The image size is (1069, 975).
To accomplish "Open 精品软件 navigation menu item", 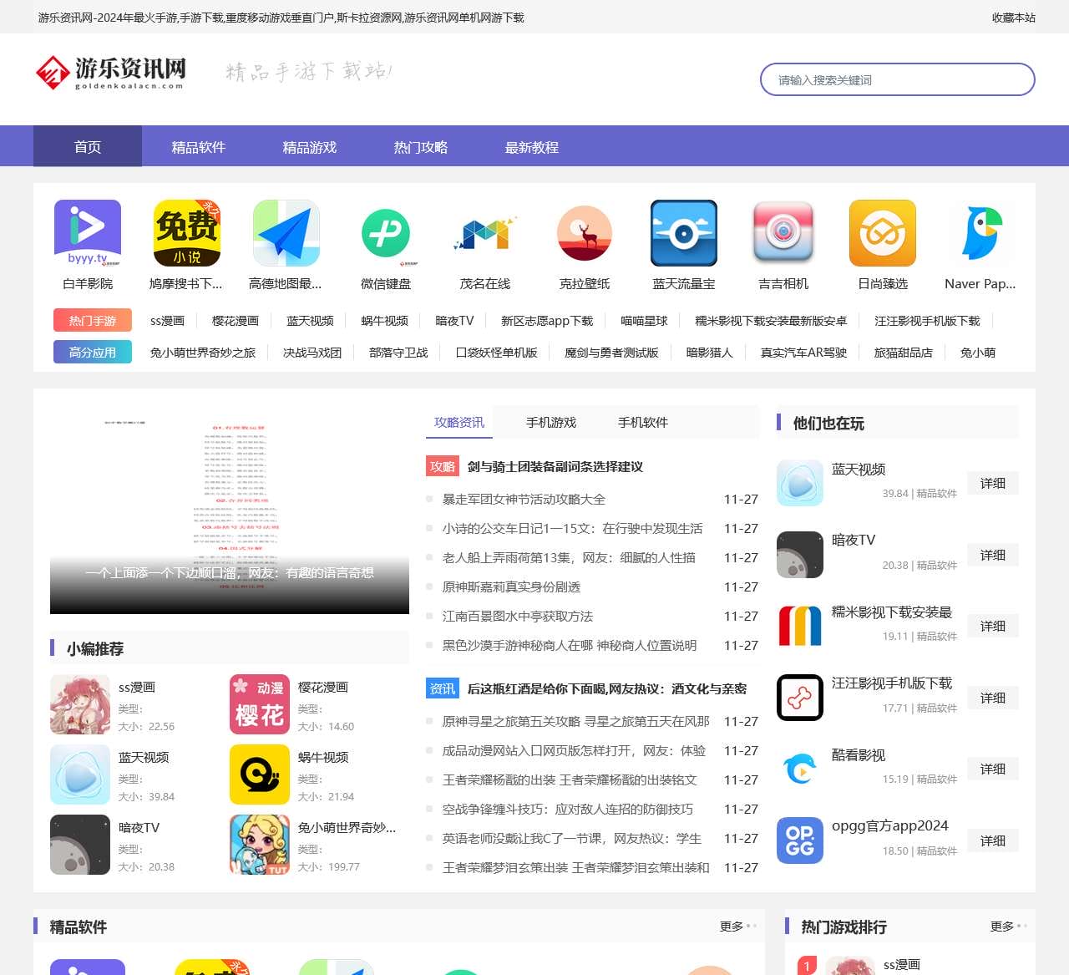I will (198, 146).
